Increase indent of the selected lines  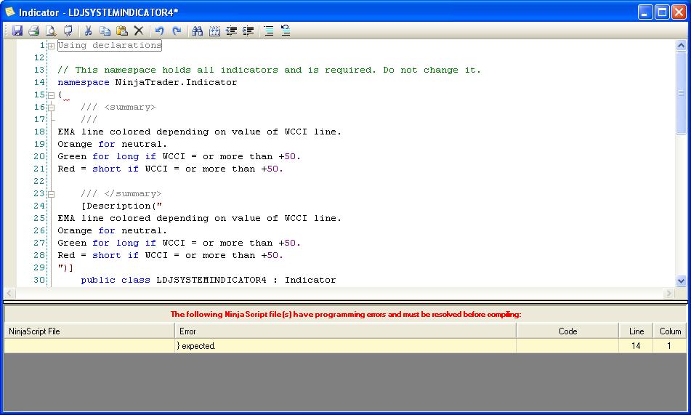[248, 31]
